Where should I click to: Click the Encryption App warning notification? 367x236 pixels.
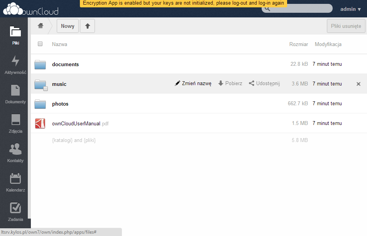tap(184, 3)
